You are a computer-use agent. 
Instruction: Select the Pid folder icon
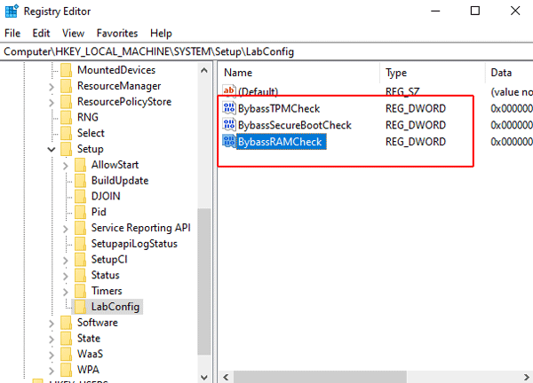[x=81, y=212]
